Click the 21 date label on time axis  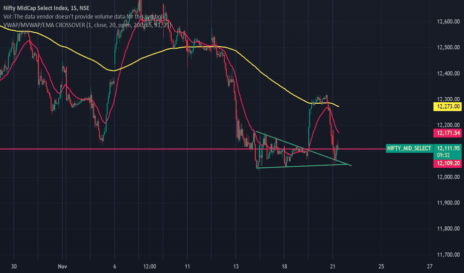coord(333,267)
